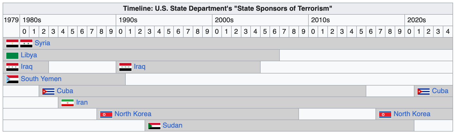Click the Iran flag icon
Image resolution: width=457 pixels, height=136 pixels.
point(68,103)
